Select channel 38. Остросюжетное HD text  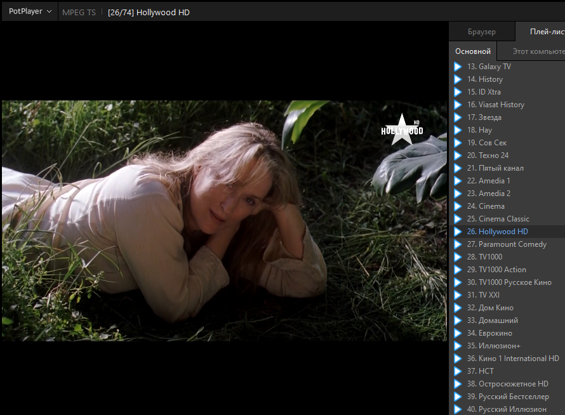pyautogui.click(x=508, y=384)
